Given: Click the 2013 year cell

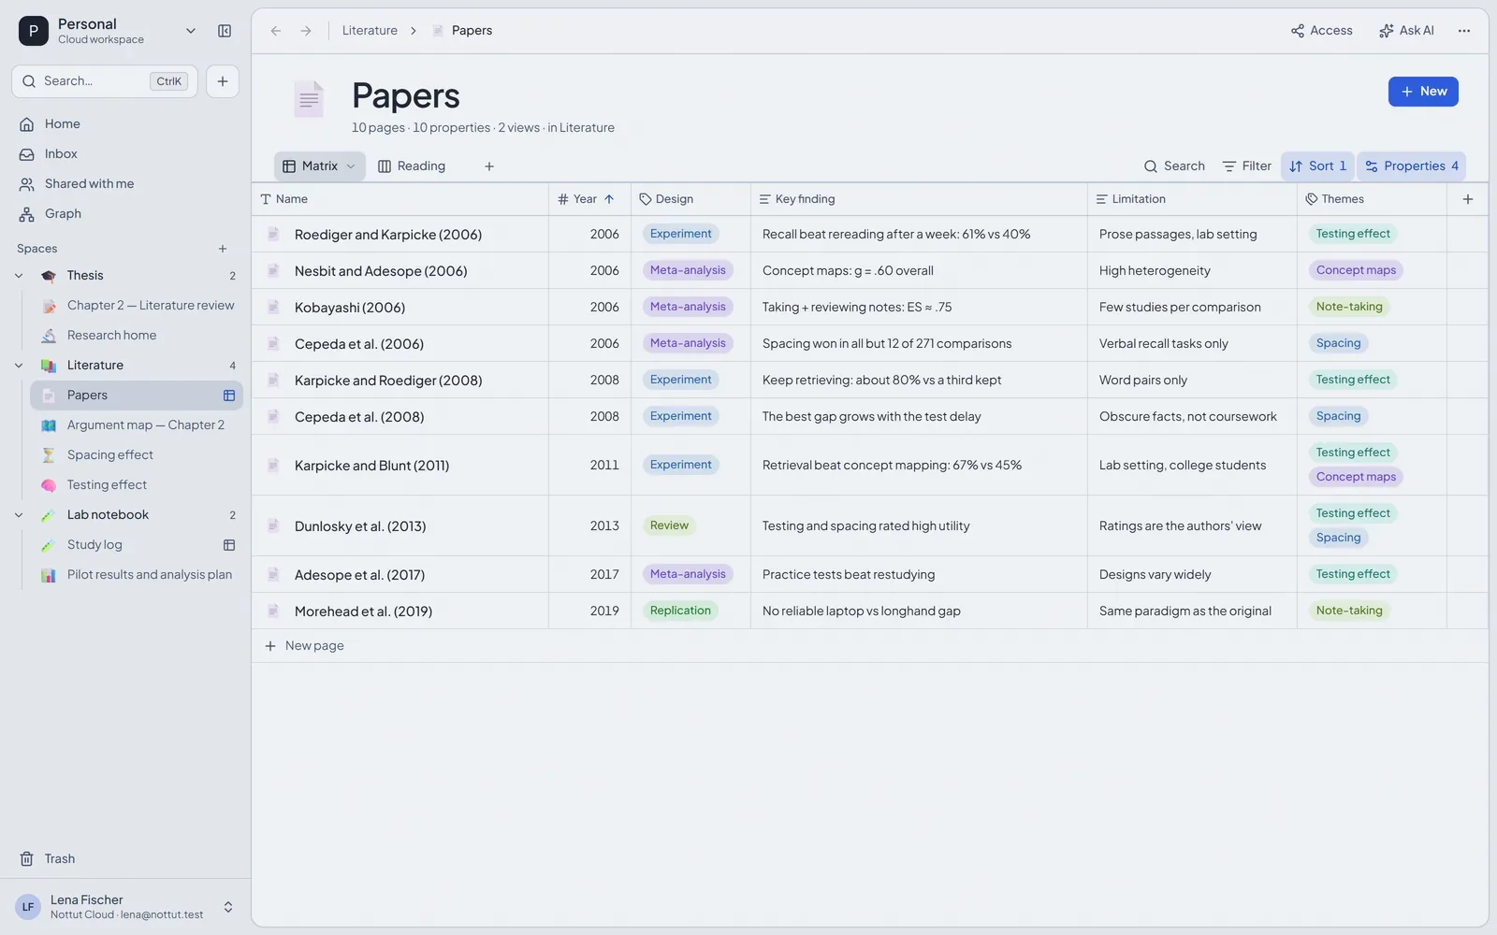Looking at the screenshot, I should [590, 526].
